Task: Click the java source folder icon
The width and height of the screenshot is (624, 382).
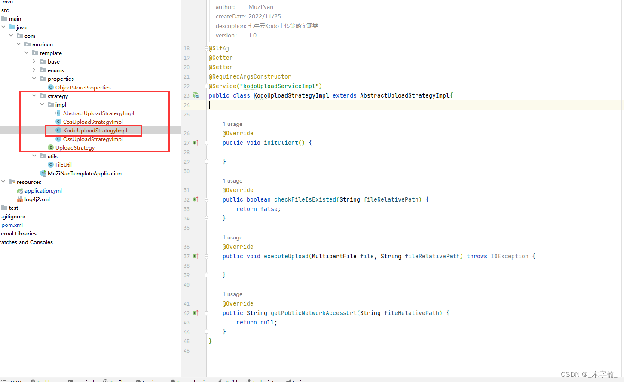Action: 12,27
